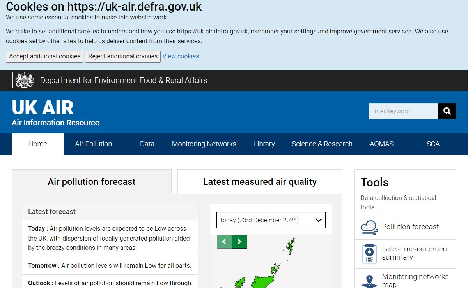Switch to Air pollution forecast tab
This screenshot has height=288, width=468.
(x=92, y=182)
